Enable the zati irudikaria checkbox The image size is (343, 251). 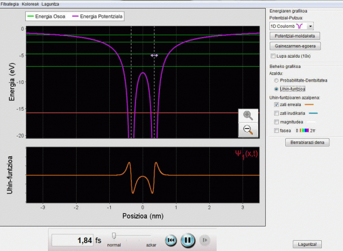click(277, 114)
